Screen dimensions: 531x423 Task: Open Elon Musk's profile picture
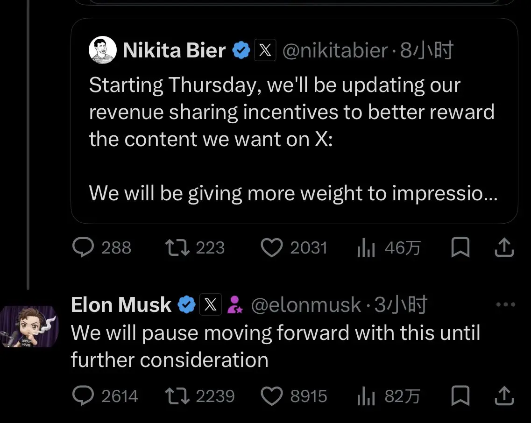click(x=29, y=327)
